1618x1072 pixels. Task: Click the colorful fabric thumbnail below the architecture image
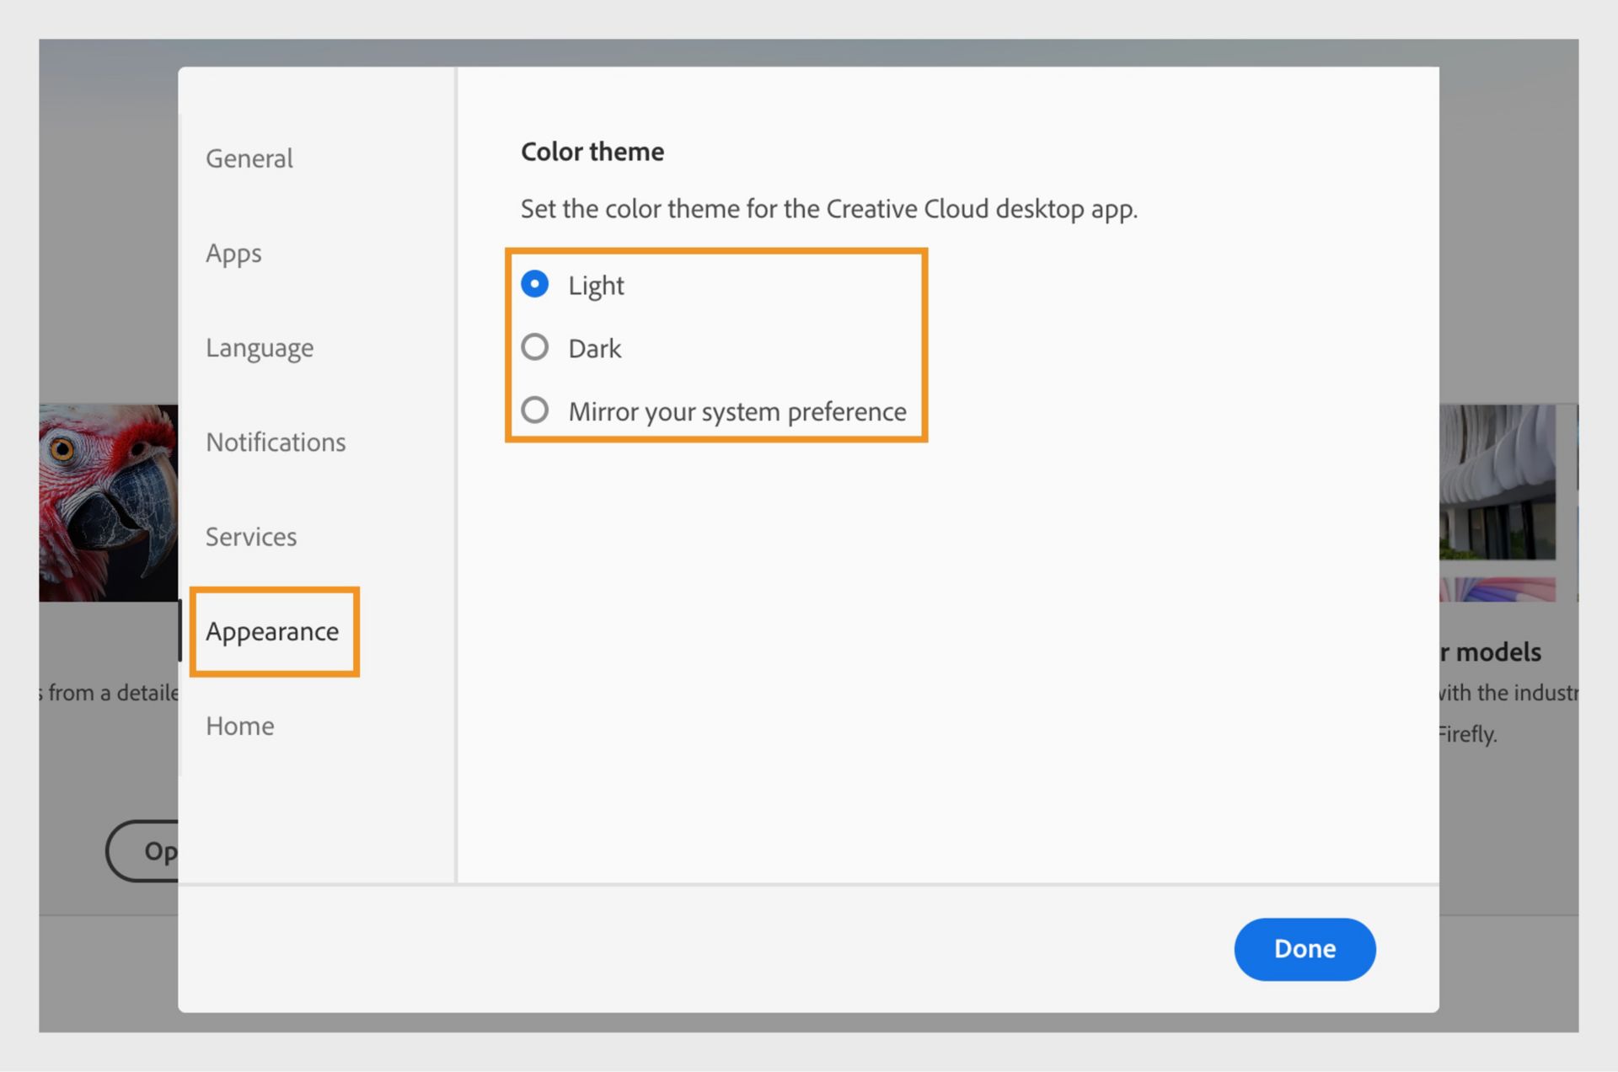pyautogui.click(x=1500, y=590)
